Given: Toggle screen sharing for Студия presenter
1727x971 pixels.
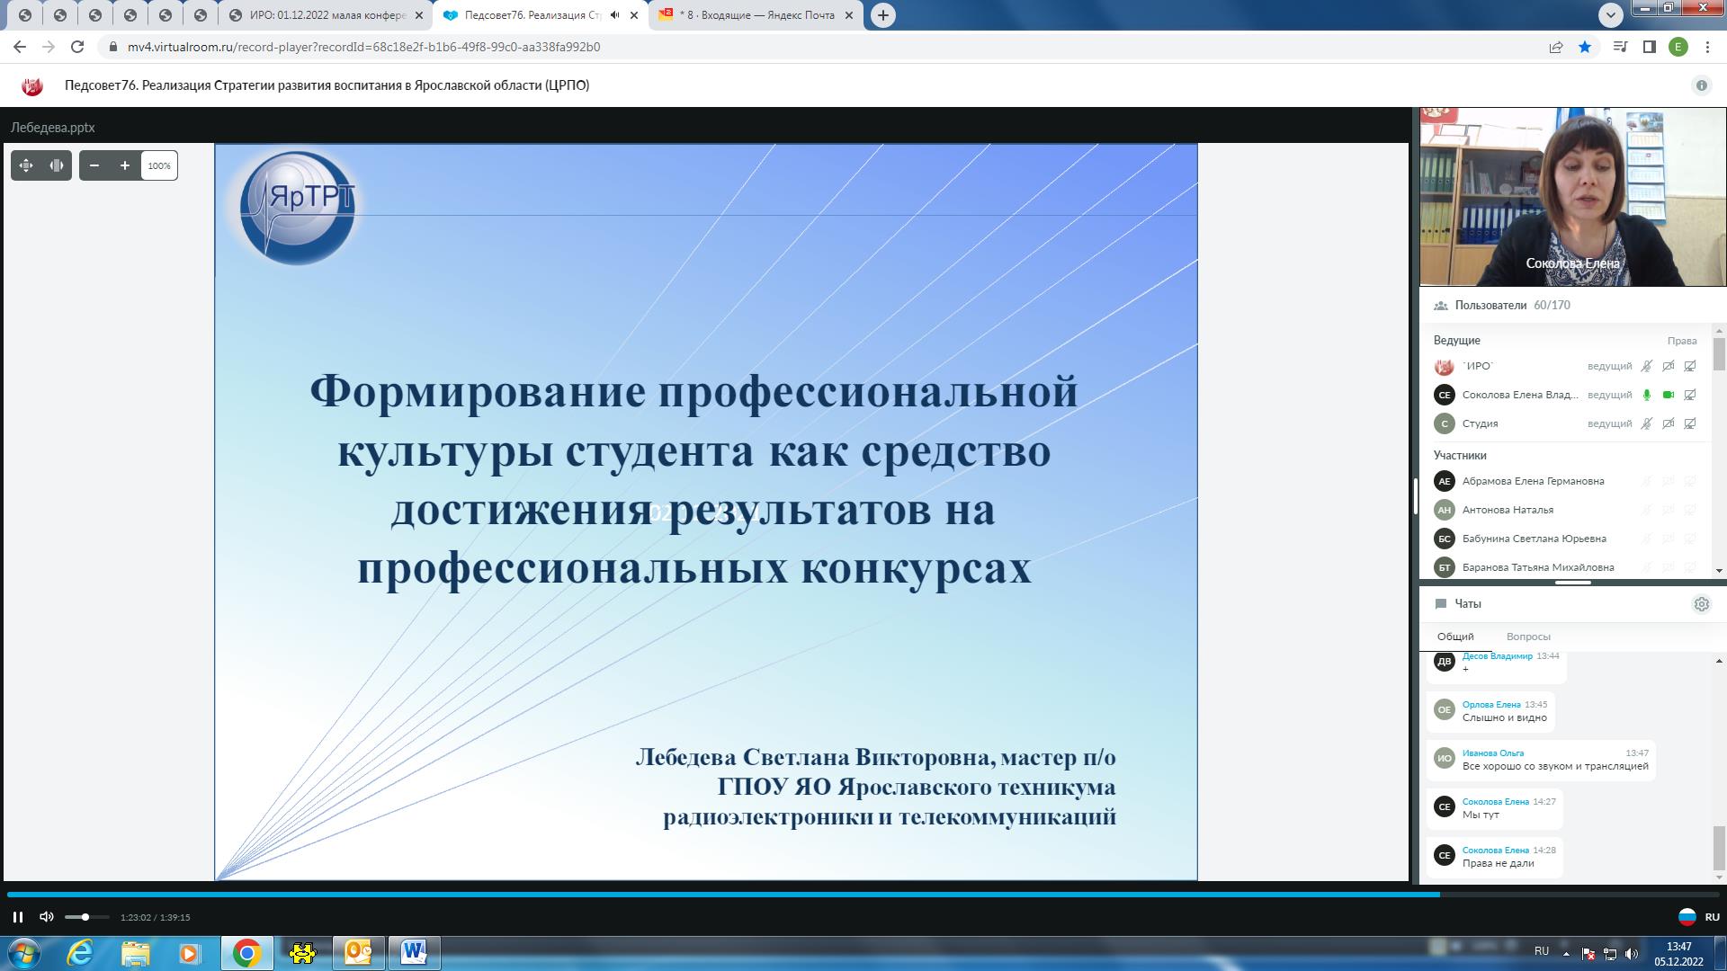Looking at the screenshot, I should [x=1690, y=423].
